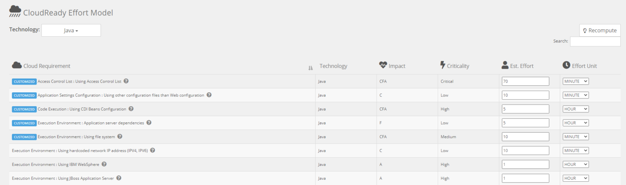Open effort unit dropdown for JBoss Application Server

pos(575,178)
